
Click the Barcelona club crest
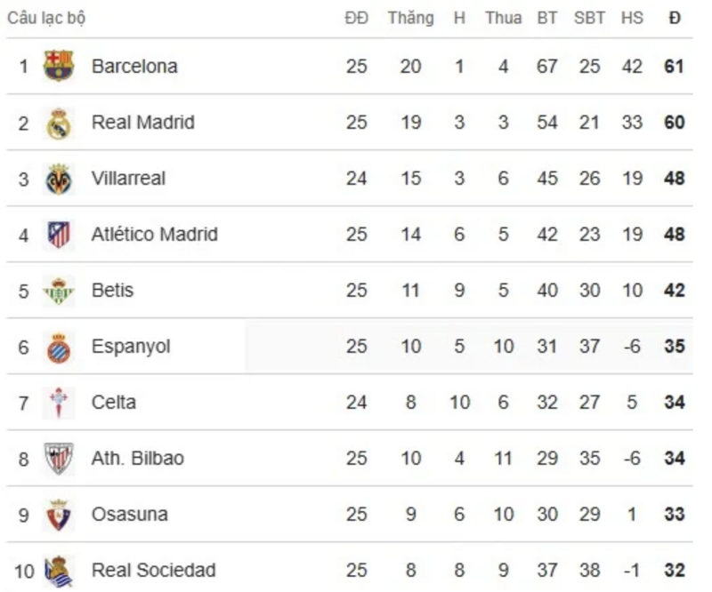[59, 66]
